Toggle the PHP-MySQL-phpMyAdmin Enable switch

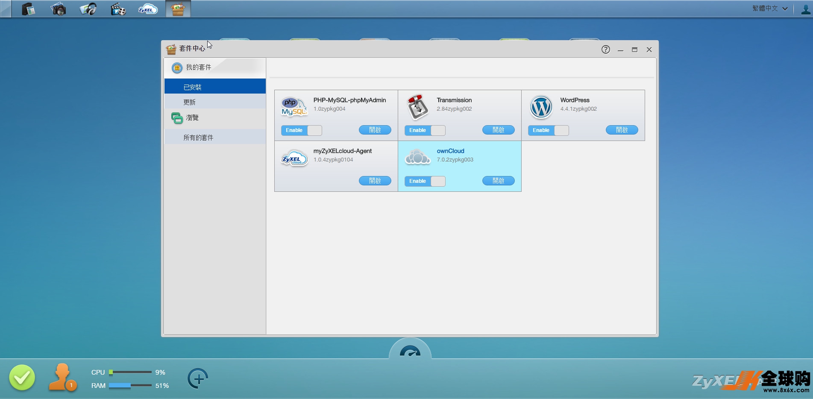(x=301, y=130)
